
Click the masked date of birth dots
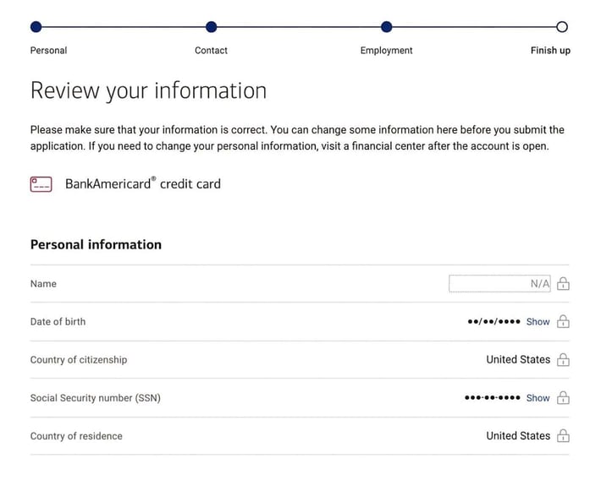pos(494,321)
